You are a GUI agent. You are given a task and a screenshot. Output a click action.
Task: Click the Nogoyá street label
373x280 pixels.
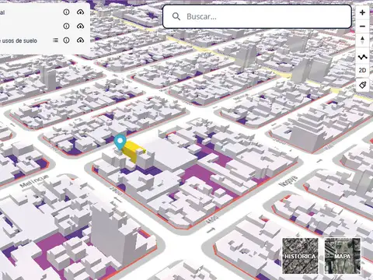point(288,180)
